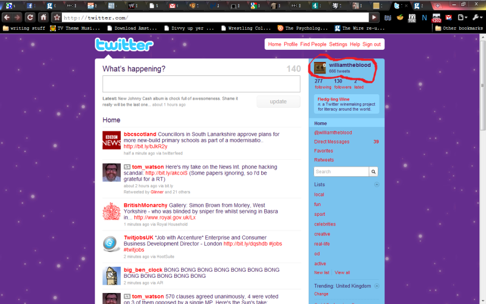
Task: Click the update button
Action: click(x=278, y=102)
